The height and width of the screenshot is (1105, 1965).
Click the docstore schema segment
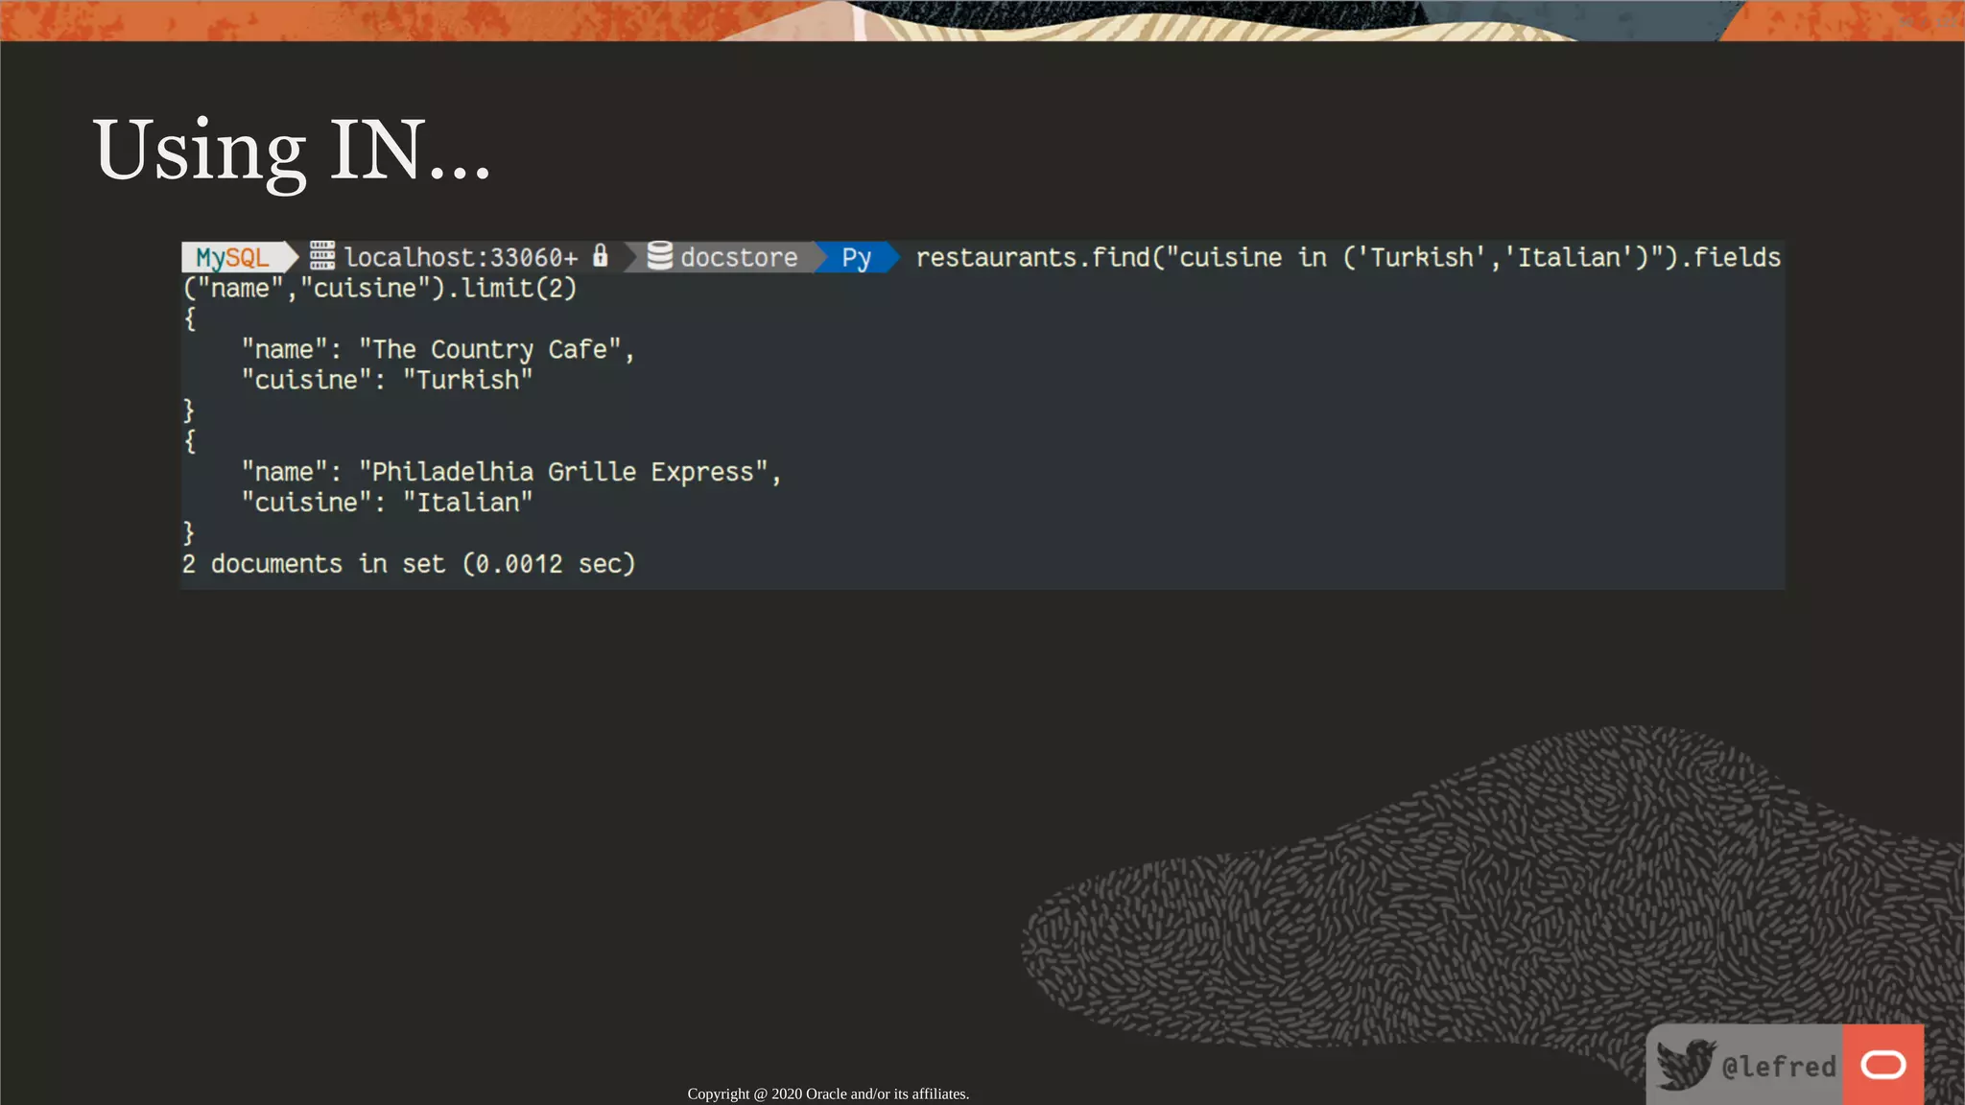[738, 257]
